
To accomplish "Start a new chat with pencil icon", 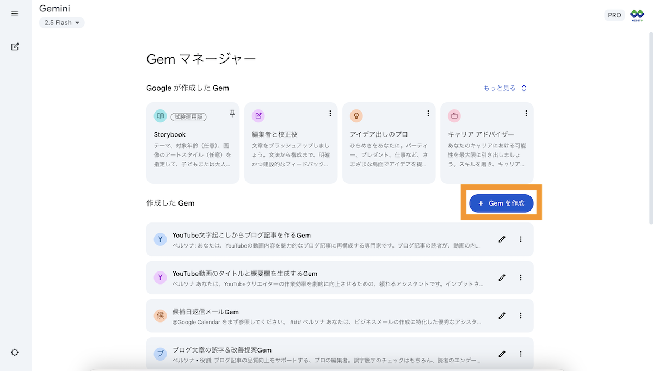I will coord(15,46).
